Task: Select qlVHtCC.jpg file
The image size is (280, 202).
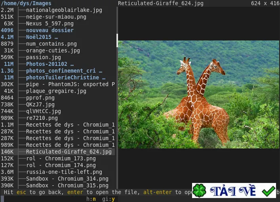Action: 44,111
